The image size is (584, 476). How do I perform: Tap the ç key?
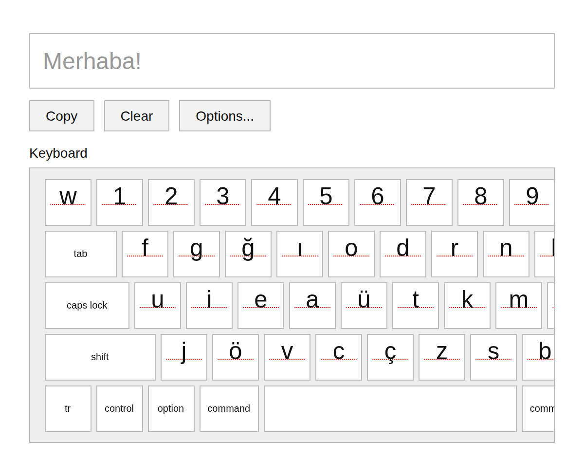[x=390, y=357]
